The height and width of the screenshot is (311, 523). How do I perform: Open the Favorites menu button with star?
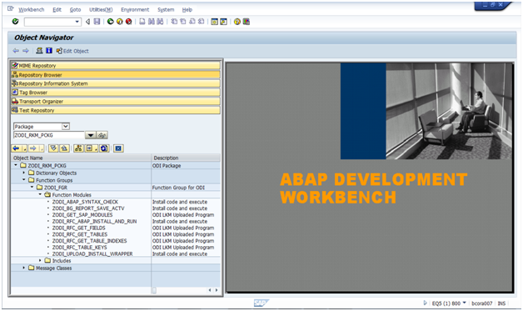point(91,148)
